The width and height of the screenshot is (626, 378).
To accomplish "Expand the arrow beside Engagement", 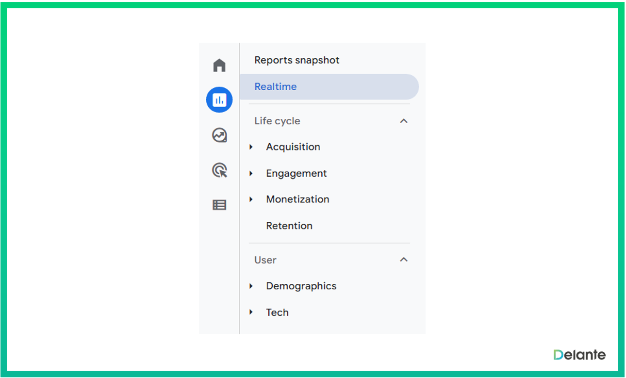I will pos(251,173).
